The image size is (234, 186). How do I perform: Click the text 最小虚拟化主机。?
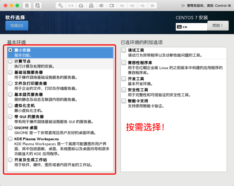tap(29, 111)
